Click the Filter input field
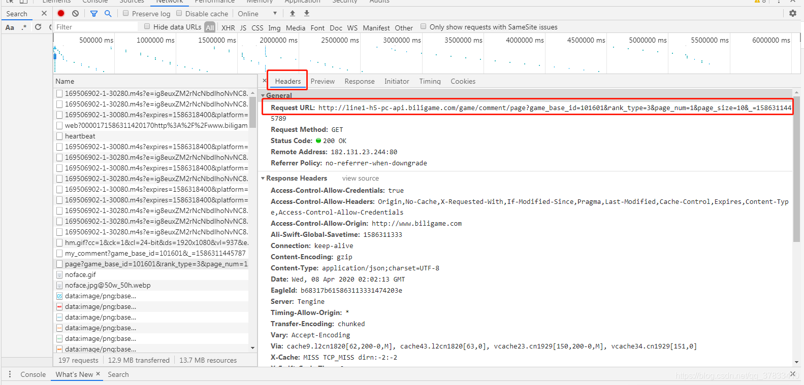 tap(97, 27)
